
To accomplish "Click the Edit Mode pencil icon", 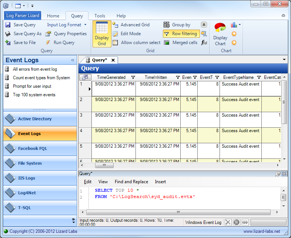I will click(x=115, y=34).
